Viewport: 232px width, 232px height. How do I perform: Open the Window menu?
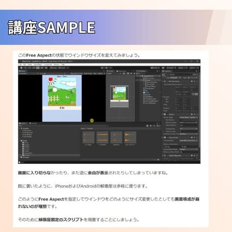(x=56, y=65)
